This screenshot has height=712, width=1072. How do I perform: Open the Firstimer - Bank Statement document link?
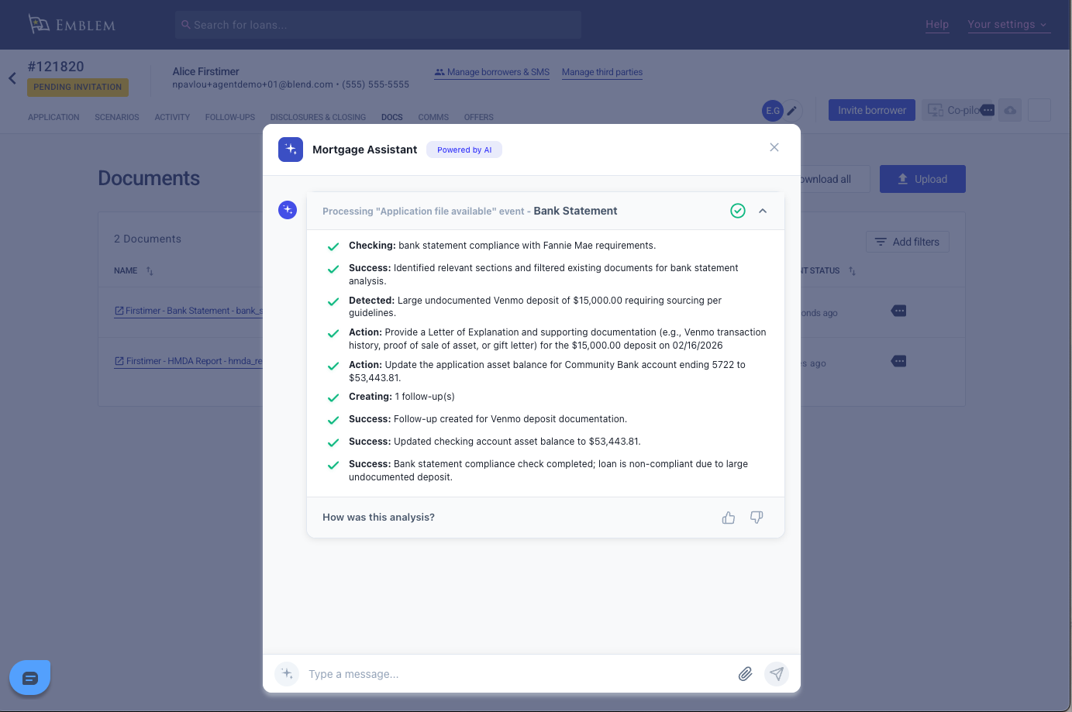coord(189,311)
